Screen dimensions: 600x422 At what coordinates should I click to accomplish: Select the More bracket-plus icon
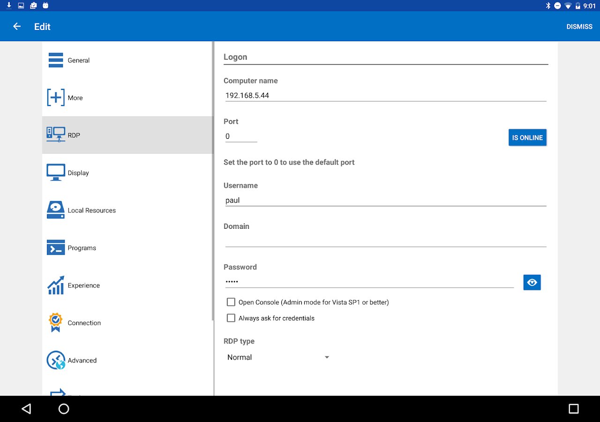click(56, 98)
